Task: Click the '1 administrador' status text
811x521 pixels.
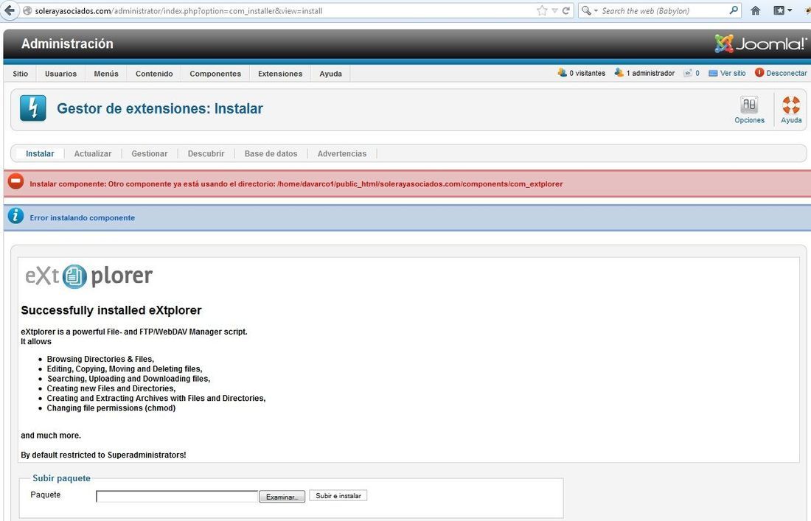Action: pos(650,74)
